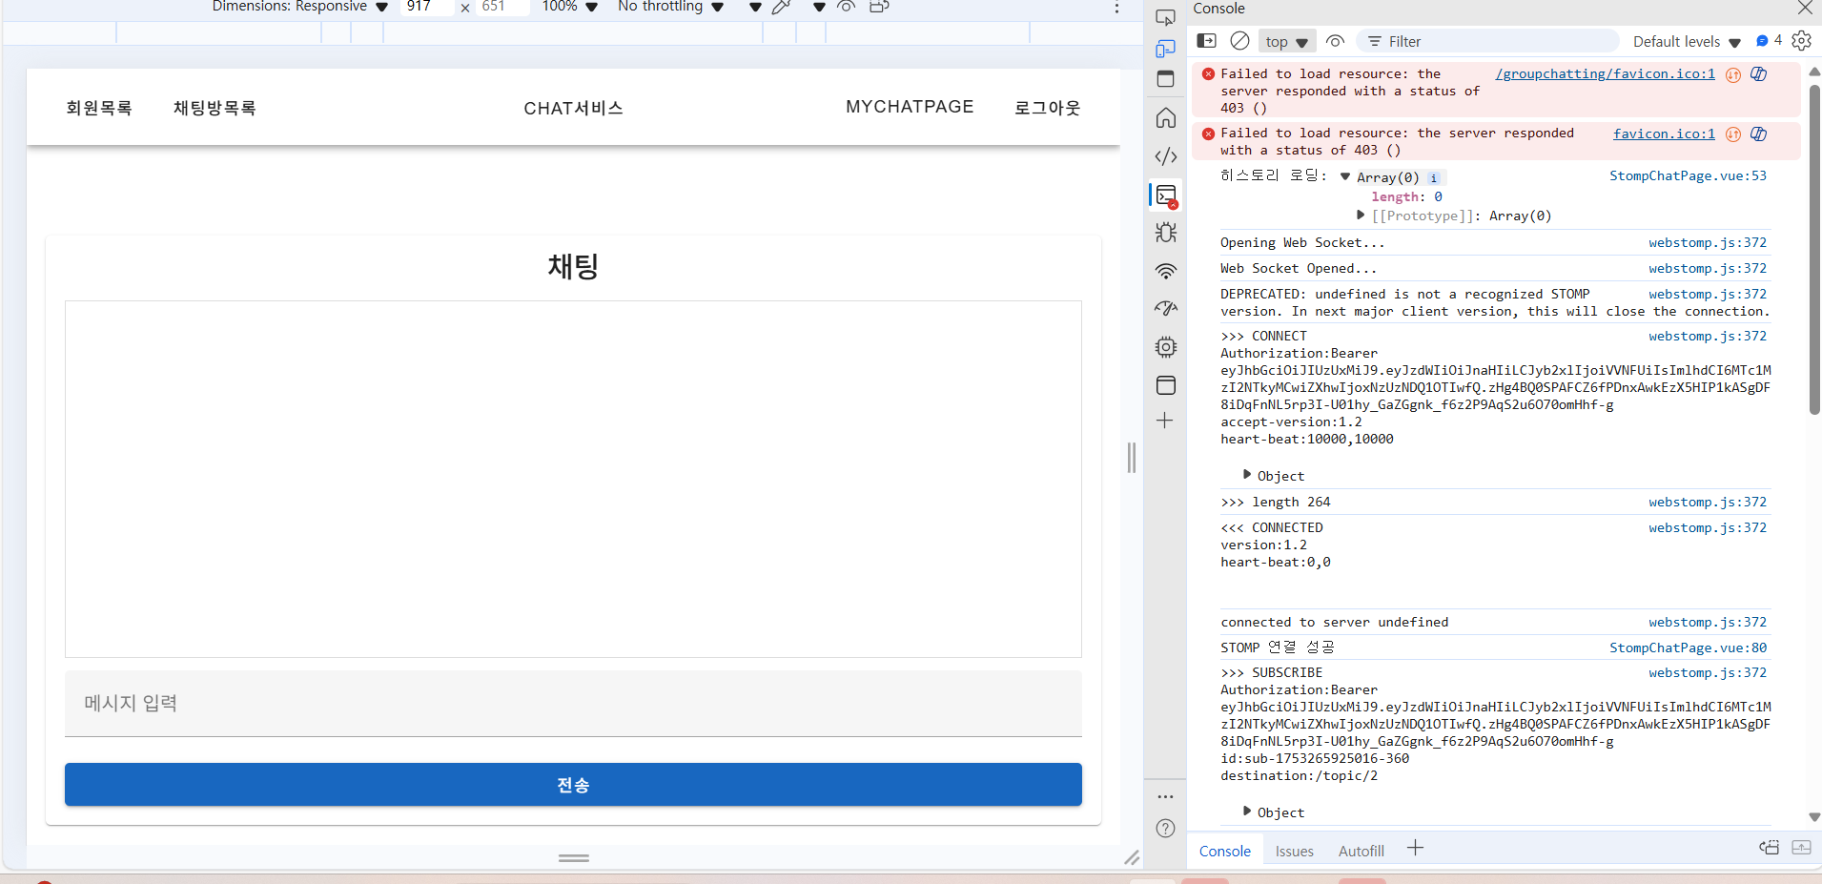Open the top JavaScript context dropdown
Screen dimensions: 1822x884
point(1286,41)
